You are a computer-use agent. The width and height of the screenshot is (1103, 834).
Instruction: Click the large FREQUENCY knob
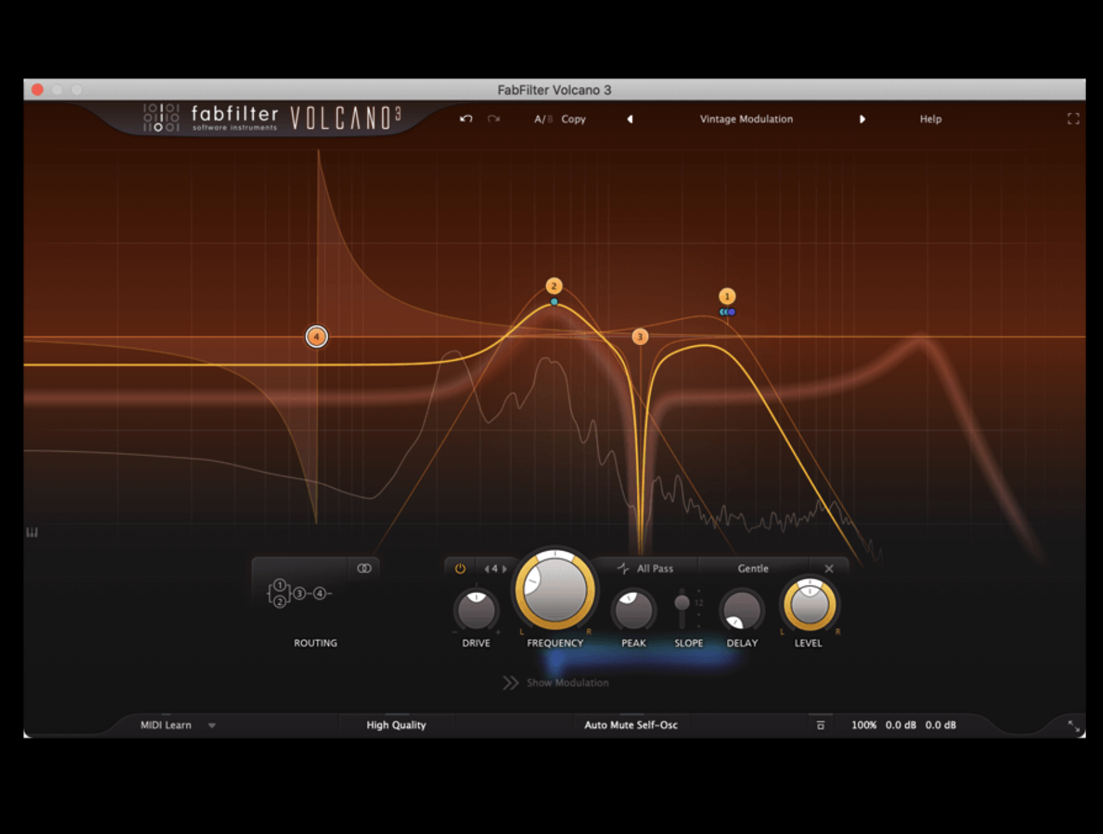555,590
